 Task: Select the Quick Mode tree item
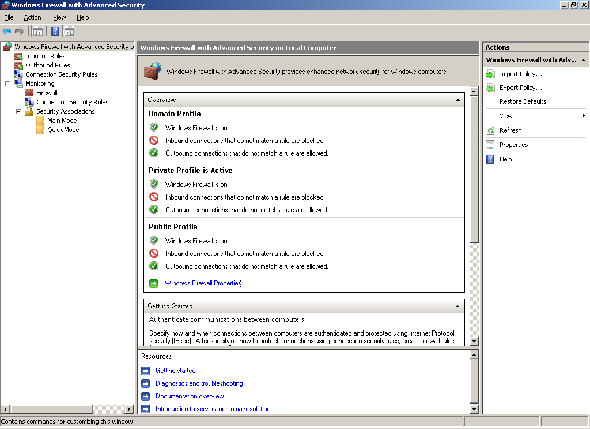63,130
